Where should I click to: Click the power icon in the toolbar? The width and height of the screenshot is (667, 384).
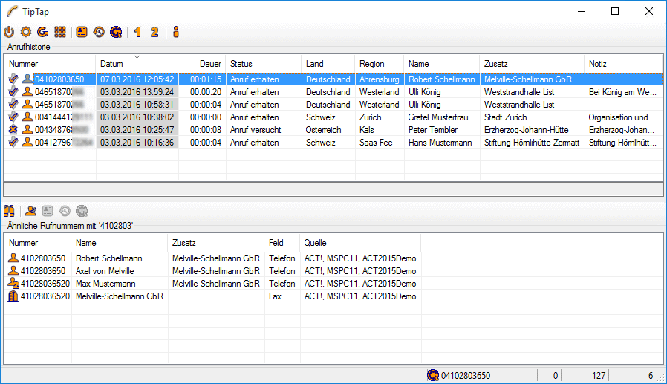pyautogui.click(x=9, y=32)
